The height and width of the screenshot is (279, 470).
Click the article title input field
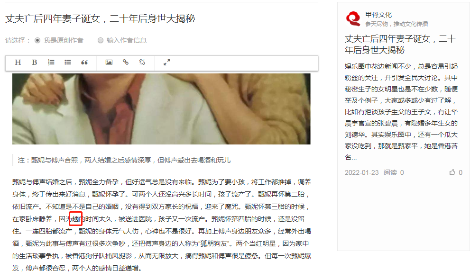coord(162,18)
